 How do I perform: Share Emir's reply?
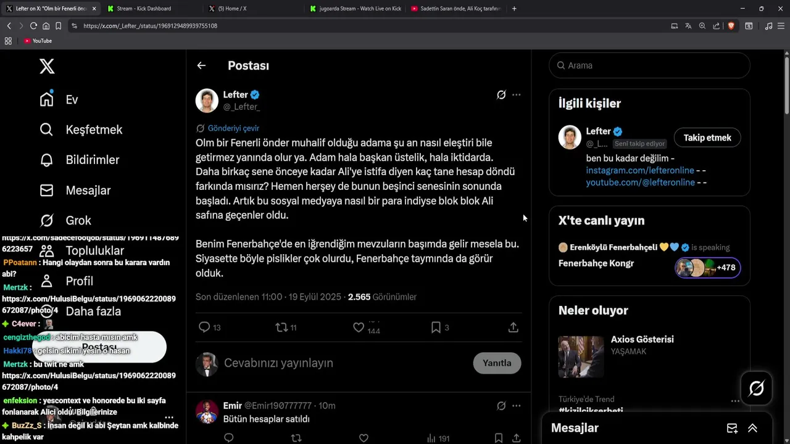click(516, 438)
